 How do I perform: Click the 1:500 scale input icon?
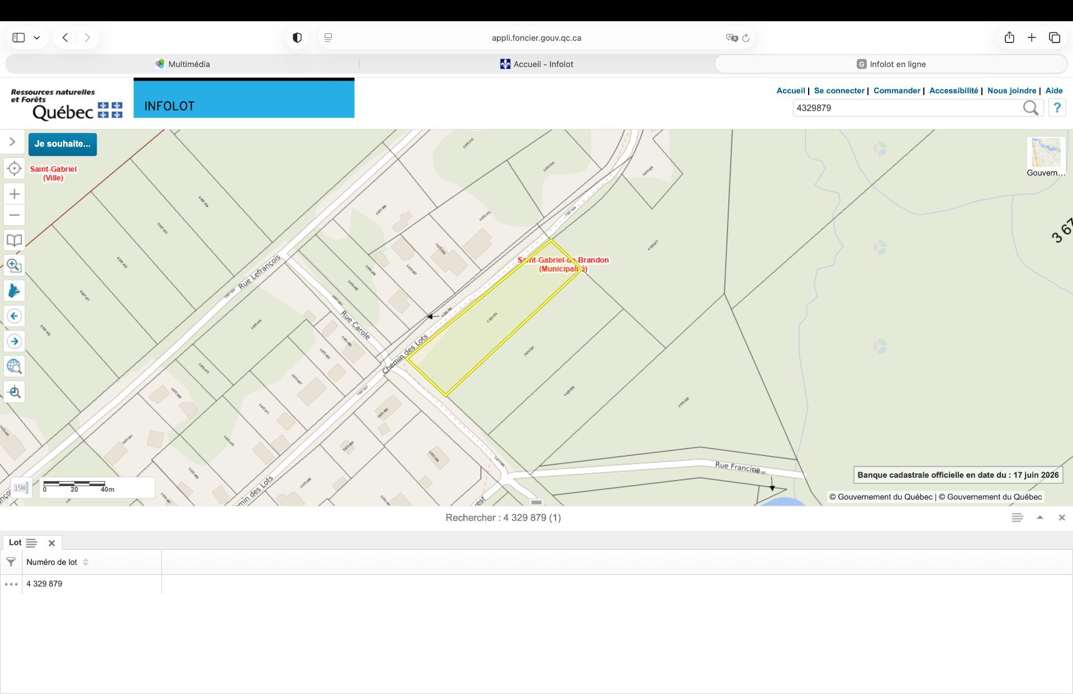(x=21, y=488)
